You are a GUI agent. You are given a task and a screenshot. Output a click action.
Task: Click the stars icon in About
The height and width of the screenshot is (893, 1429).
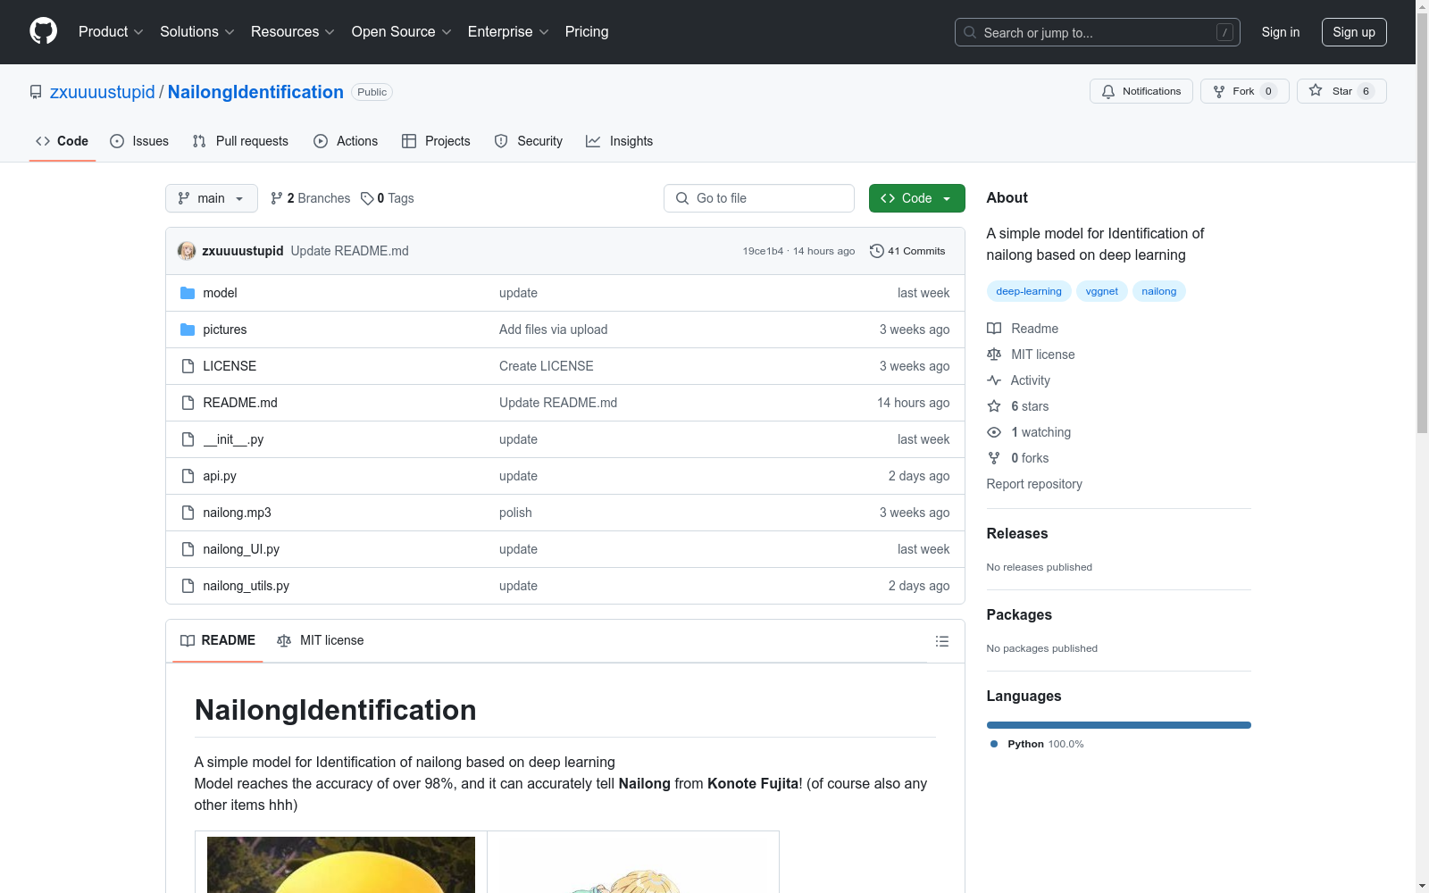[994, 406]
